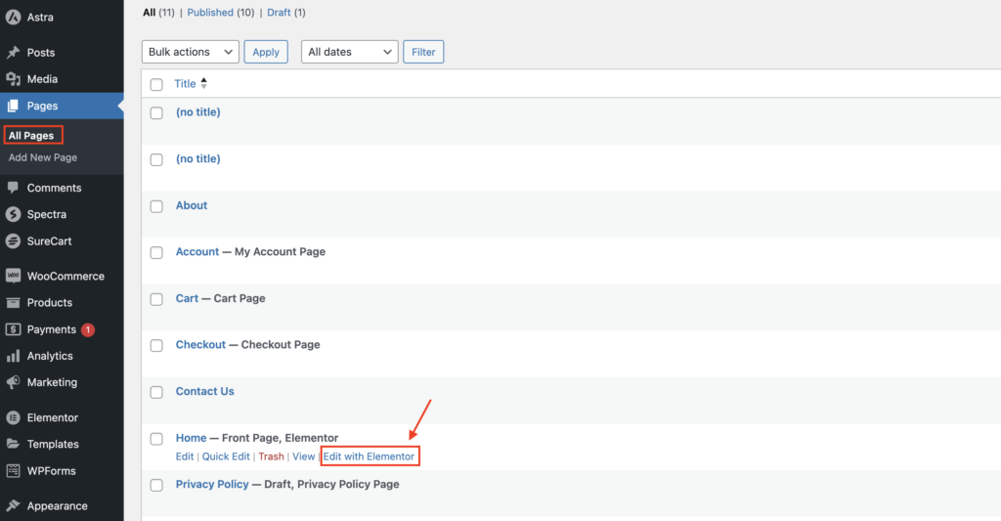This screenshot has width=1001, height=521.
Task: Switch to the Published pages filter
Action: pyautogui.click(x=210, y=12)
